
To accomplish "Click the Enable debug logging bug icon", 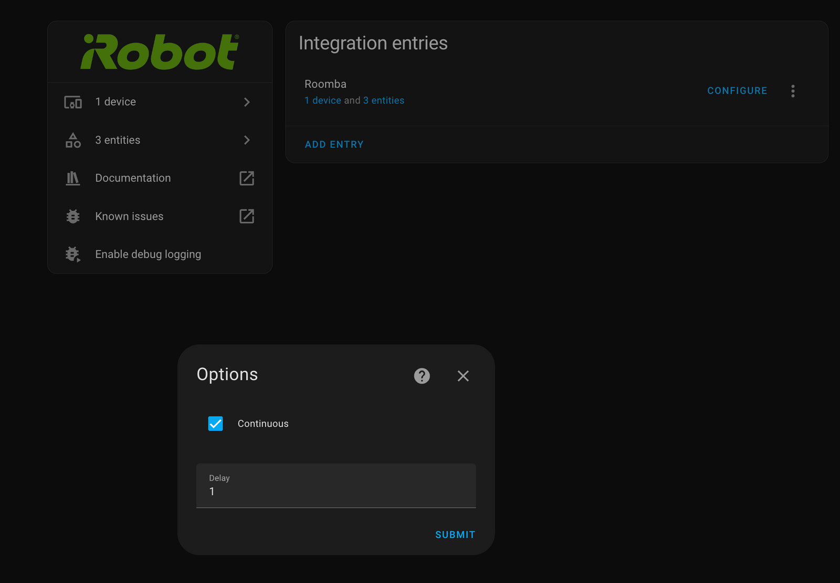I will tap(73, 254).
